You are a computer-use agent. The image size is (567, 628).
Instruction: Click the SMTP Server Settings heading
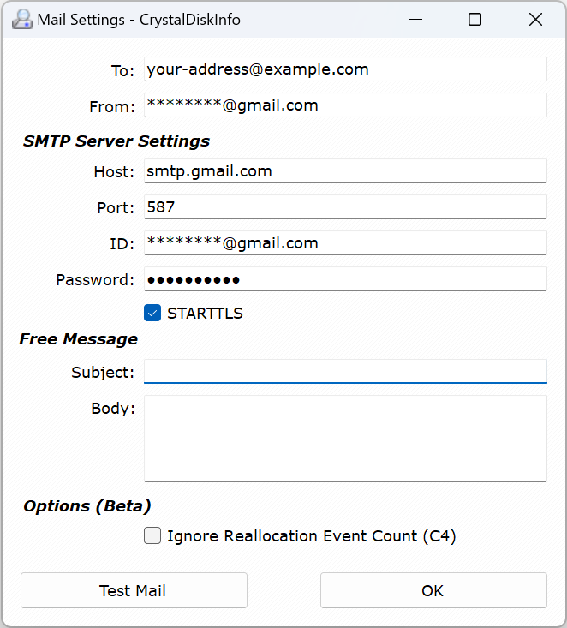(x=116, y=141)
